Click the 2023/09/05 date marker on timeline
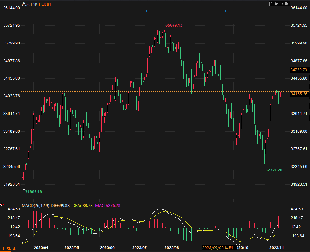Image resolution: width=310 pixels, height=252 pixels. pos(213,248)
